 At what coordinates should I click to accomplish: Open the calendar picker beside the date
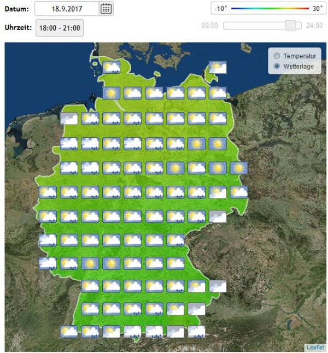106,8
